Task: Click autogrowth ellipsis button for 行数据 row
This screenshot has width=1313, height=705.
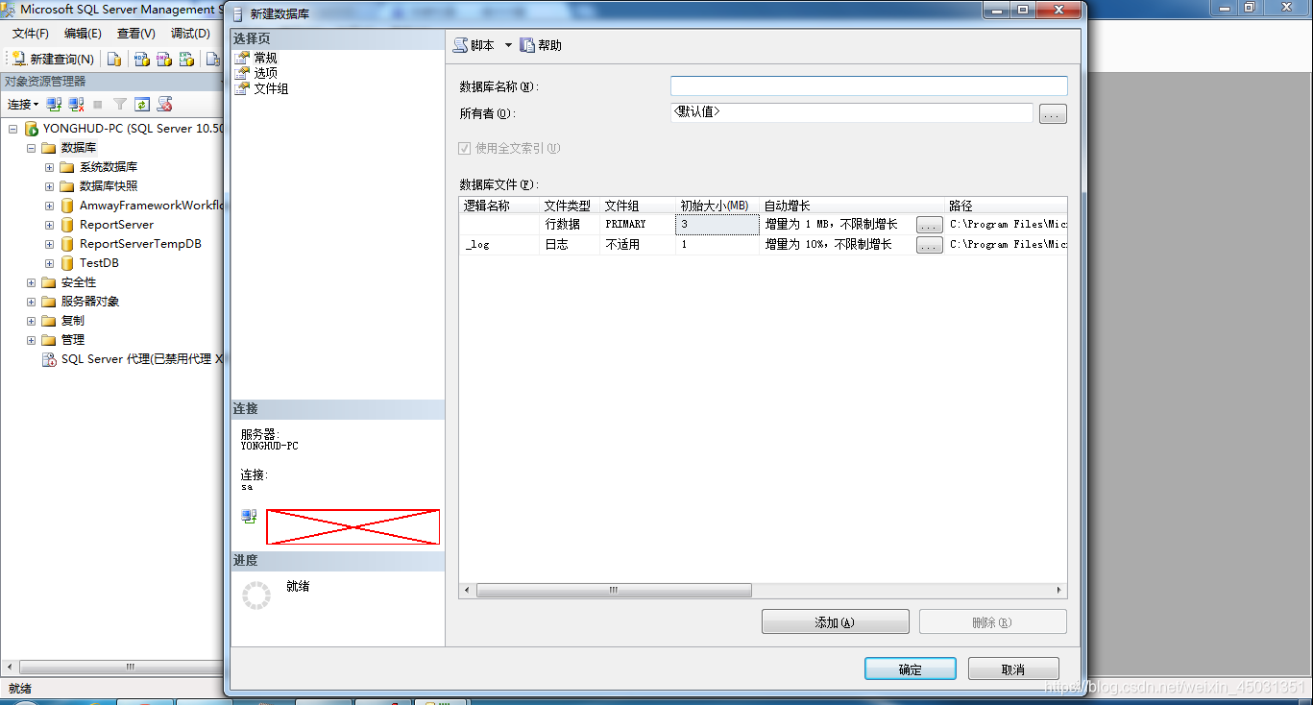Action: coord(929,225)
